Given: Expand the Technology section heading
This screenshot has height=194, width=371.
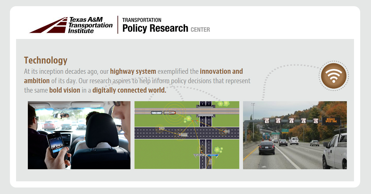Looking at the screenshot, I should (x=46, y=60).
